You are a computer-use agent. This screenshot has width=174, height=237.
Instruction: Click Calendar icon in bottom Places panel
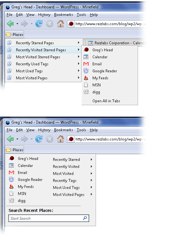pyautogui.click(x=11, y=166)
